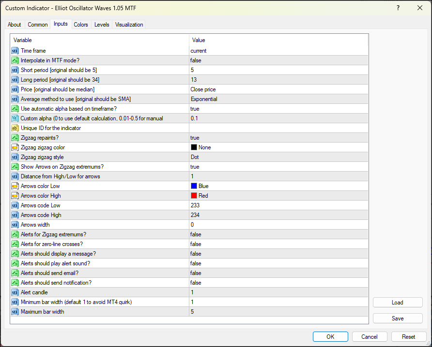The height and width of the screenshot is (347, 432).
Task: Click the Arrows code Low integer icon
Action: pos(15,205)
